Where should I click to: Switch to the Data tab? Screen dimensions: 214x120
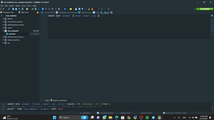pyautogui.click(x=97, y=12)
